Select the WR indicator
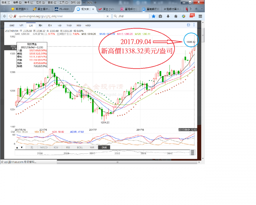Viewport: 256px width, 205px height. 92,147
